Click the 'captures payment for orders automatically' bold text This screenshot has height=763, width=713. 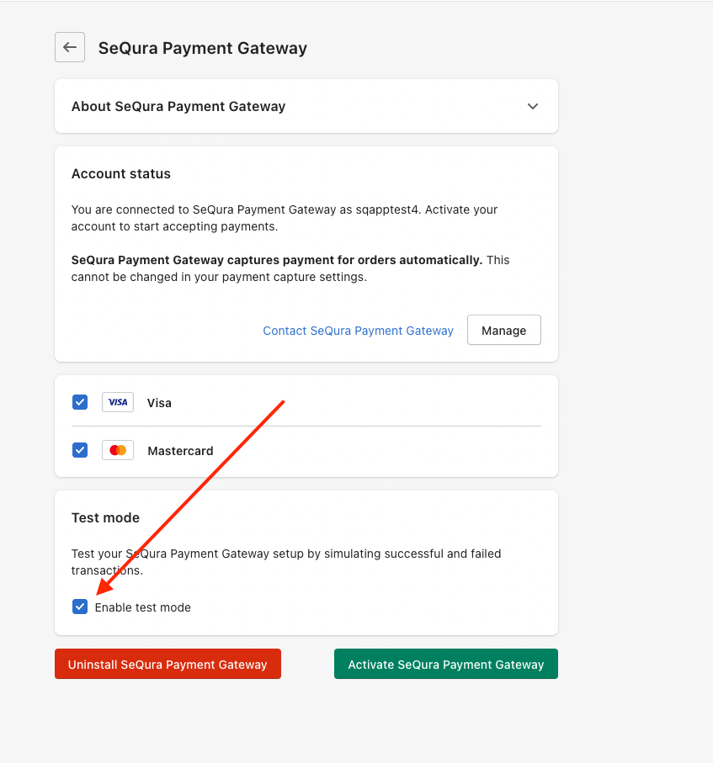coord(354,260)
